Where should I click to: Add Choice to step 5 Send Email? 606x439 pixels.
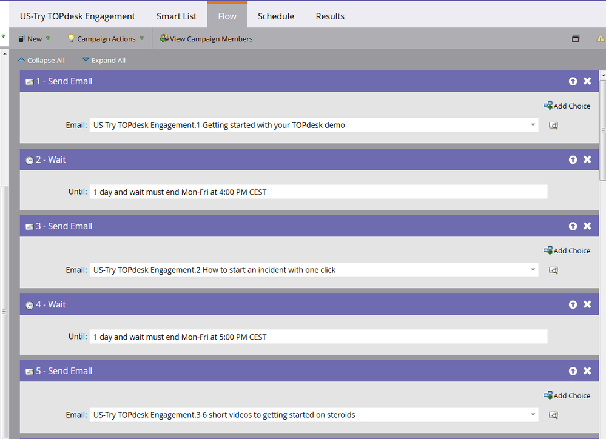click(567, 395)
